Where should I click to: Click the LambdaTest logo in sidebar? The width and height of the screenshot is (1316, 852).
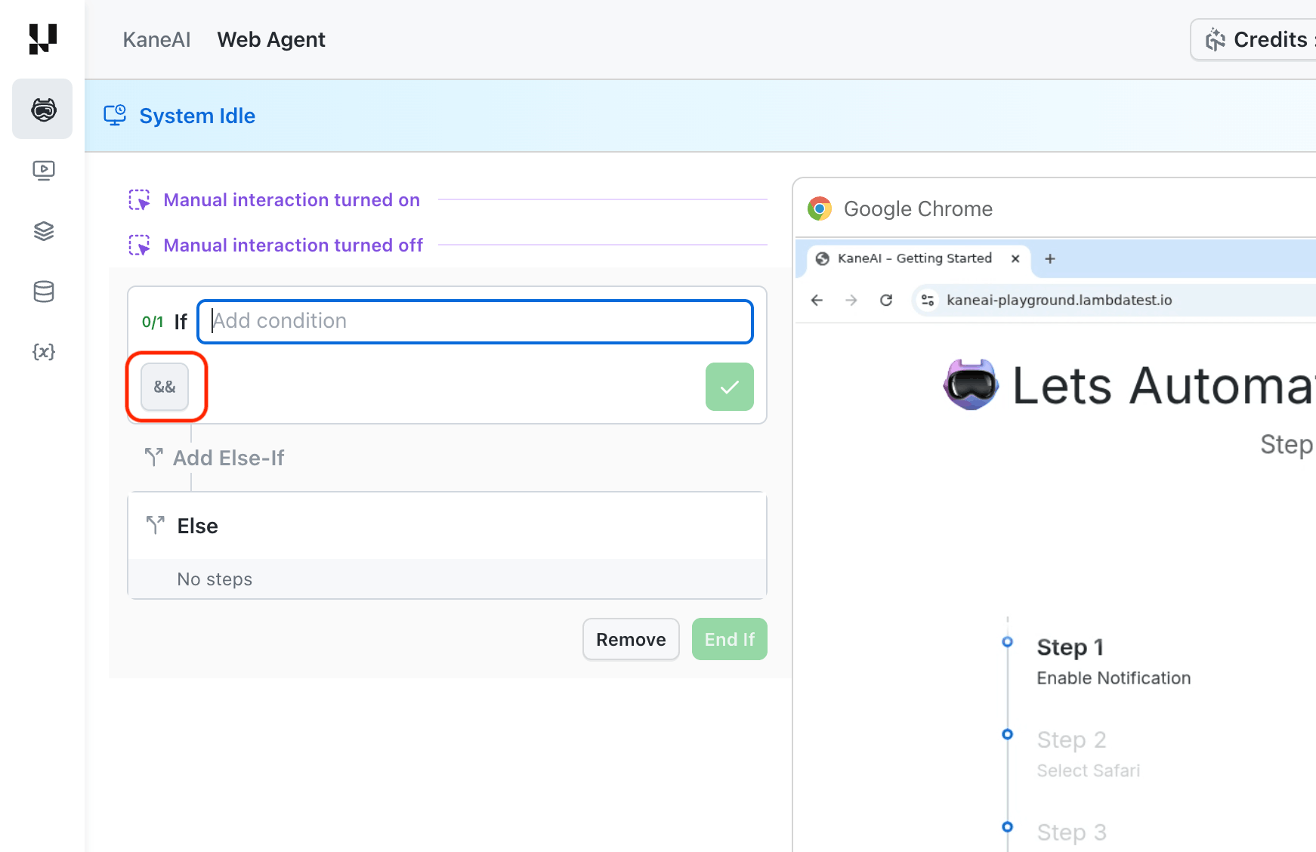[x=43, y=39]
